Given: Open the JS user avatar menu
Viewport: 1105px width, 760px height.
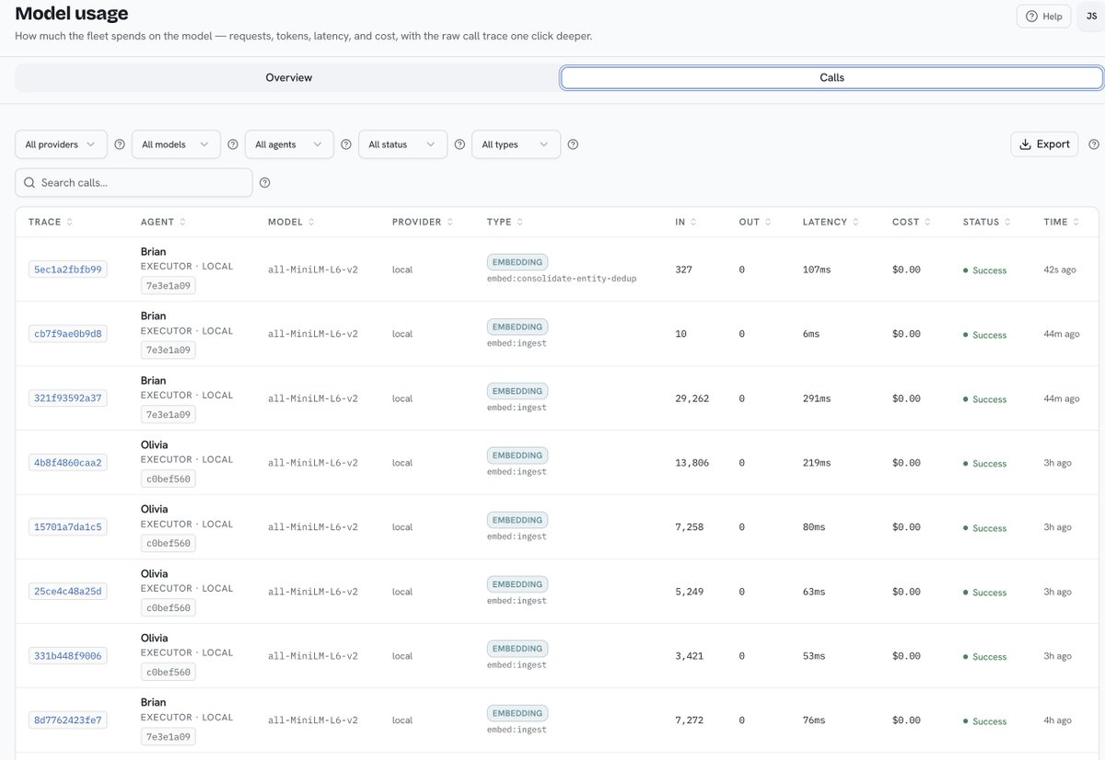Looking at the screenshot, I should (x=1091, y=17).
